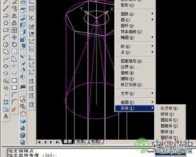The image size is (196, 157).
Task: Select the Polyline draw tool
Action: coord(6,16)
